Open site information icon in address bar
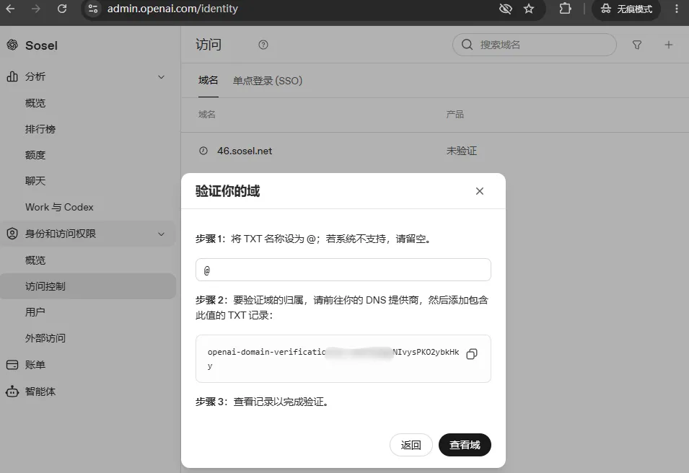 (x=93, y=9)
